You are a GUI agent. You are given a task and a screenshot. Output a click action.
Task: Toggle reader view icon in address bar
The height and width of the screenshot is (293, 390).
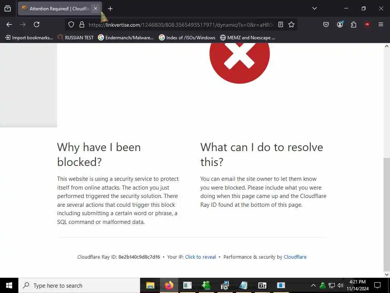(281, 24)
